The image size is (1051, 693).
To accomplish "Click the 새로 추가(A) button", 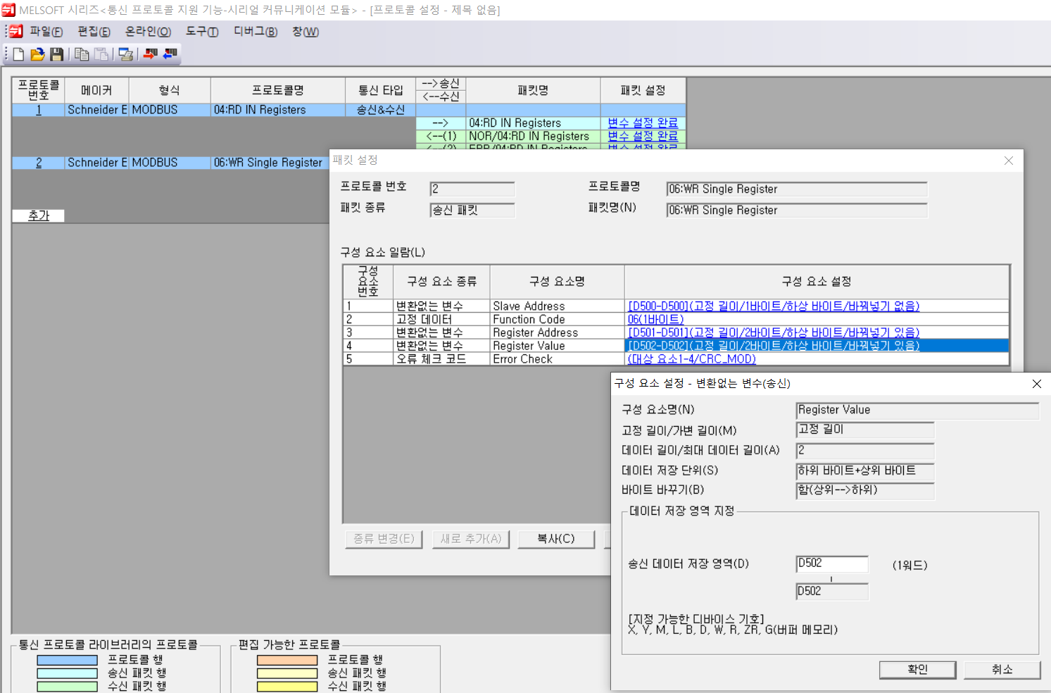I will pyautogui.click(x=470, y=539).
